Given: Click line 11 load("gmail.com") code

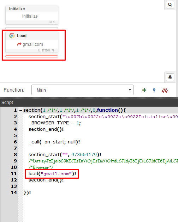Looking at the screenshot, I should coord(52,174).
